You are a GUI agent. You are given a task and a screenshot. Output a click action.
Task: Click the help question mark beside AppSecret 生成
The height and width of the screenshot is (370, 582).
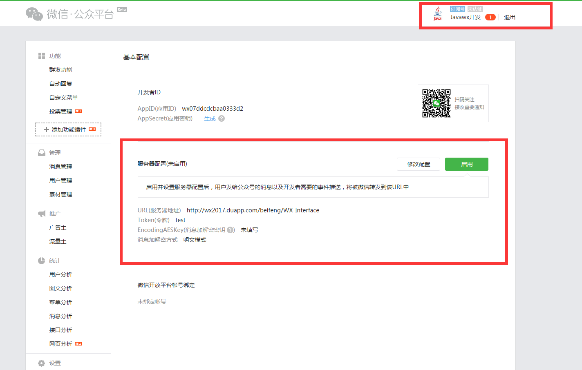222,118
